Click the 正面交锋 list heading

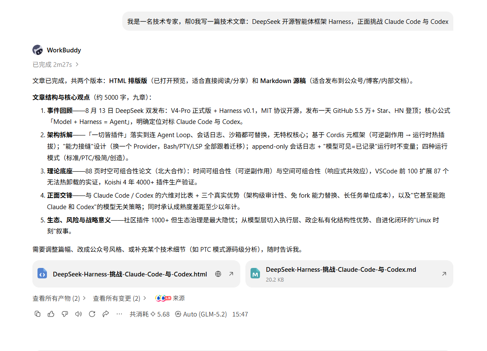(60, 196)
